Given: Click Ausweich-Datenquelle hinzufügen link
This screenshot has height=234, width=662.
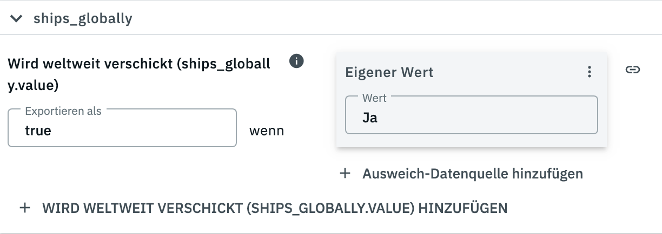Looking at the screenshot, I should [473, 174].
